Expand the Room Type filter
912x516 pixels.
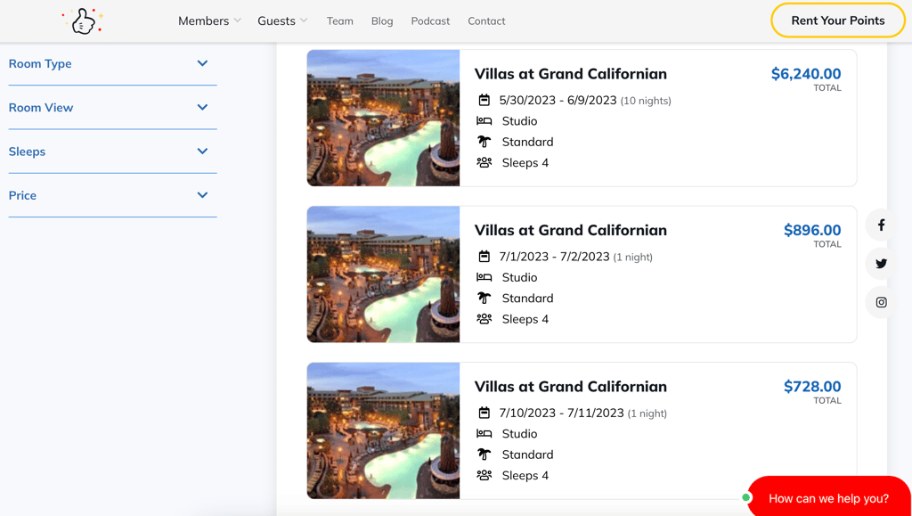[112, 63]
